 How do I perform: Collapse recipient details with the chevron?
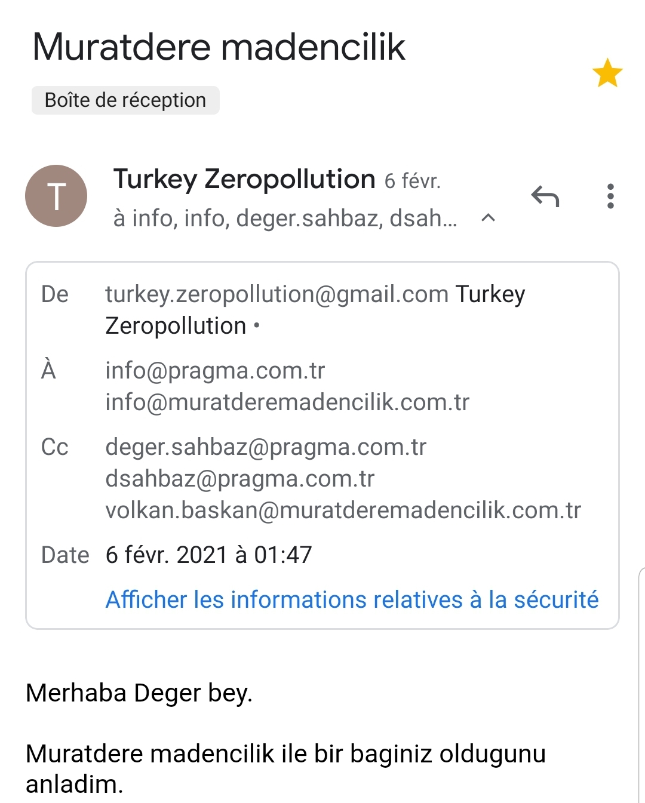pyautogui.click(x=488, y=218)
